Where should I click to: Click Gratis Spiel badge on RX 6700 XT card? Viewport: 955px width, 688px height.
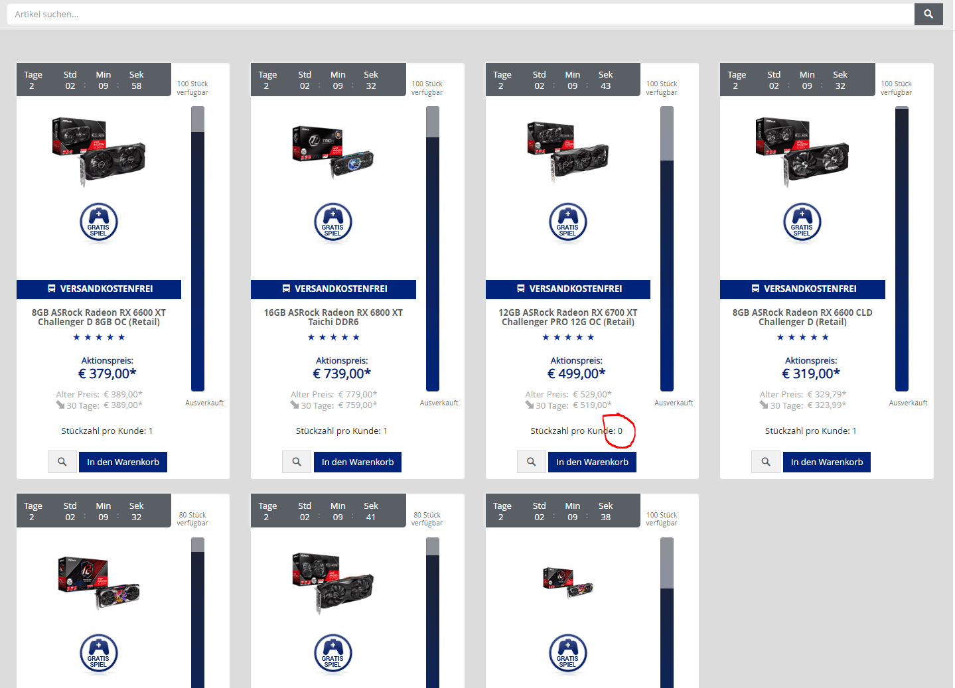click(x=568, y=223)
